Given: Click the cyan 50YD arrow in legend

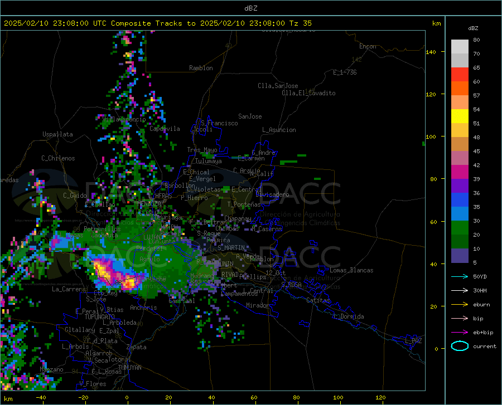Looking at the screenshot, I should 460,276.
